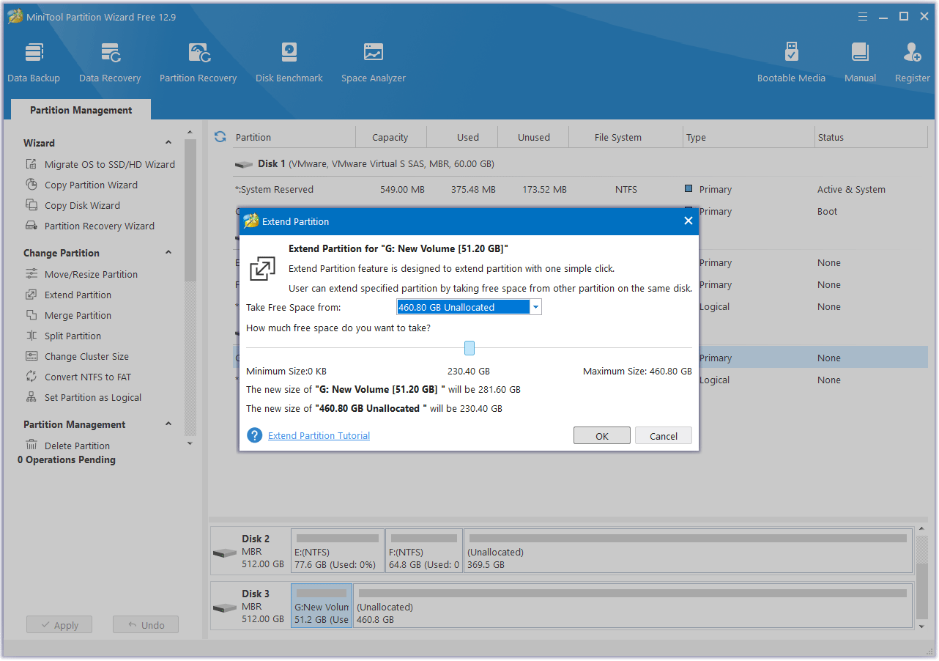Sort by the Unused column header
This screenshot has width=939, height=661.
click(x=534, y=137)
